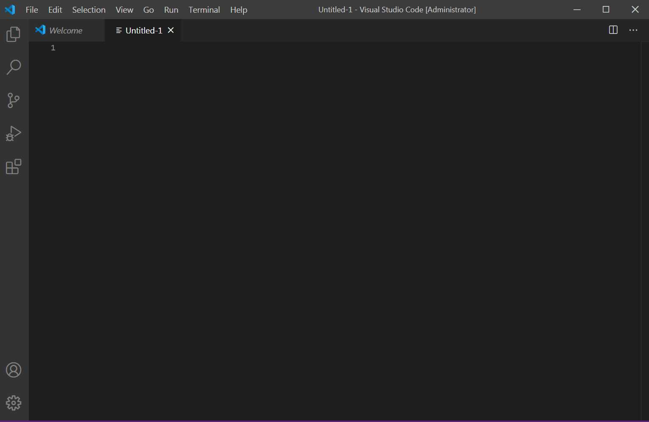Click the VS Code logo in title bar
This screenshot has height=422, width=649.
(10, 9)
